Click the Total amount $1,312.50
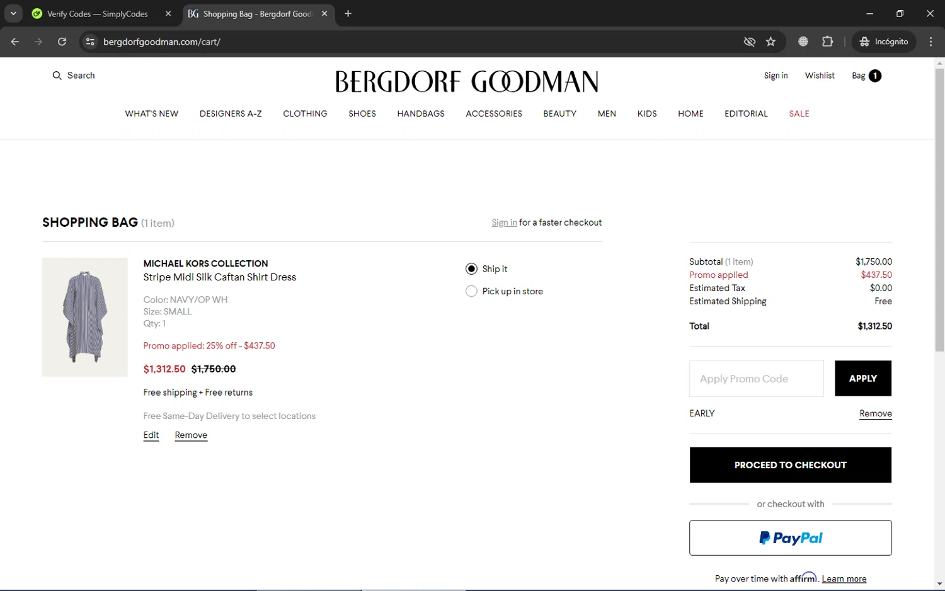 click(x=874, y=326)
